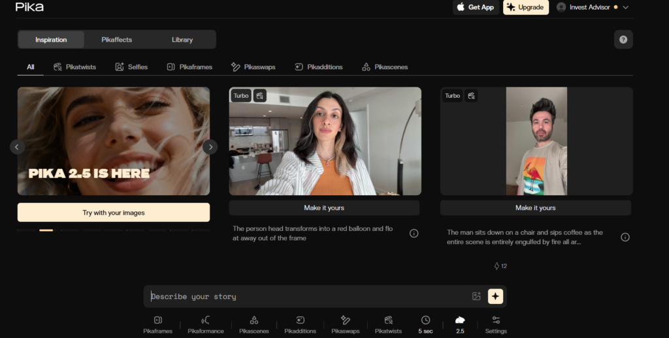Filter by Pikaframes category
Viewport: 669px width, 338px height.
[x=189, y=67]
